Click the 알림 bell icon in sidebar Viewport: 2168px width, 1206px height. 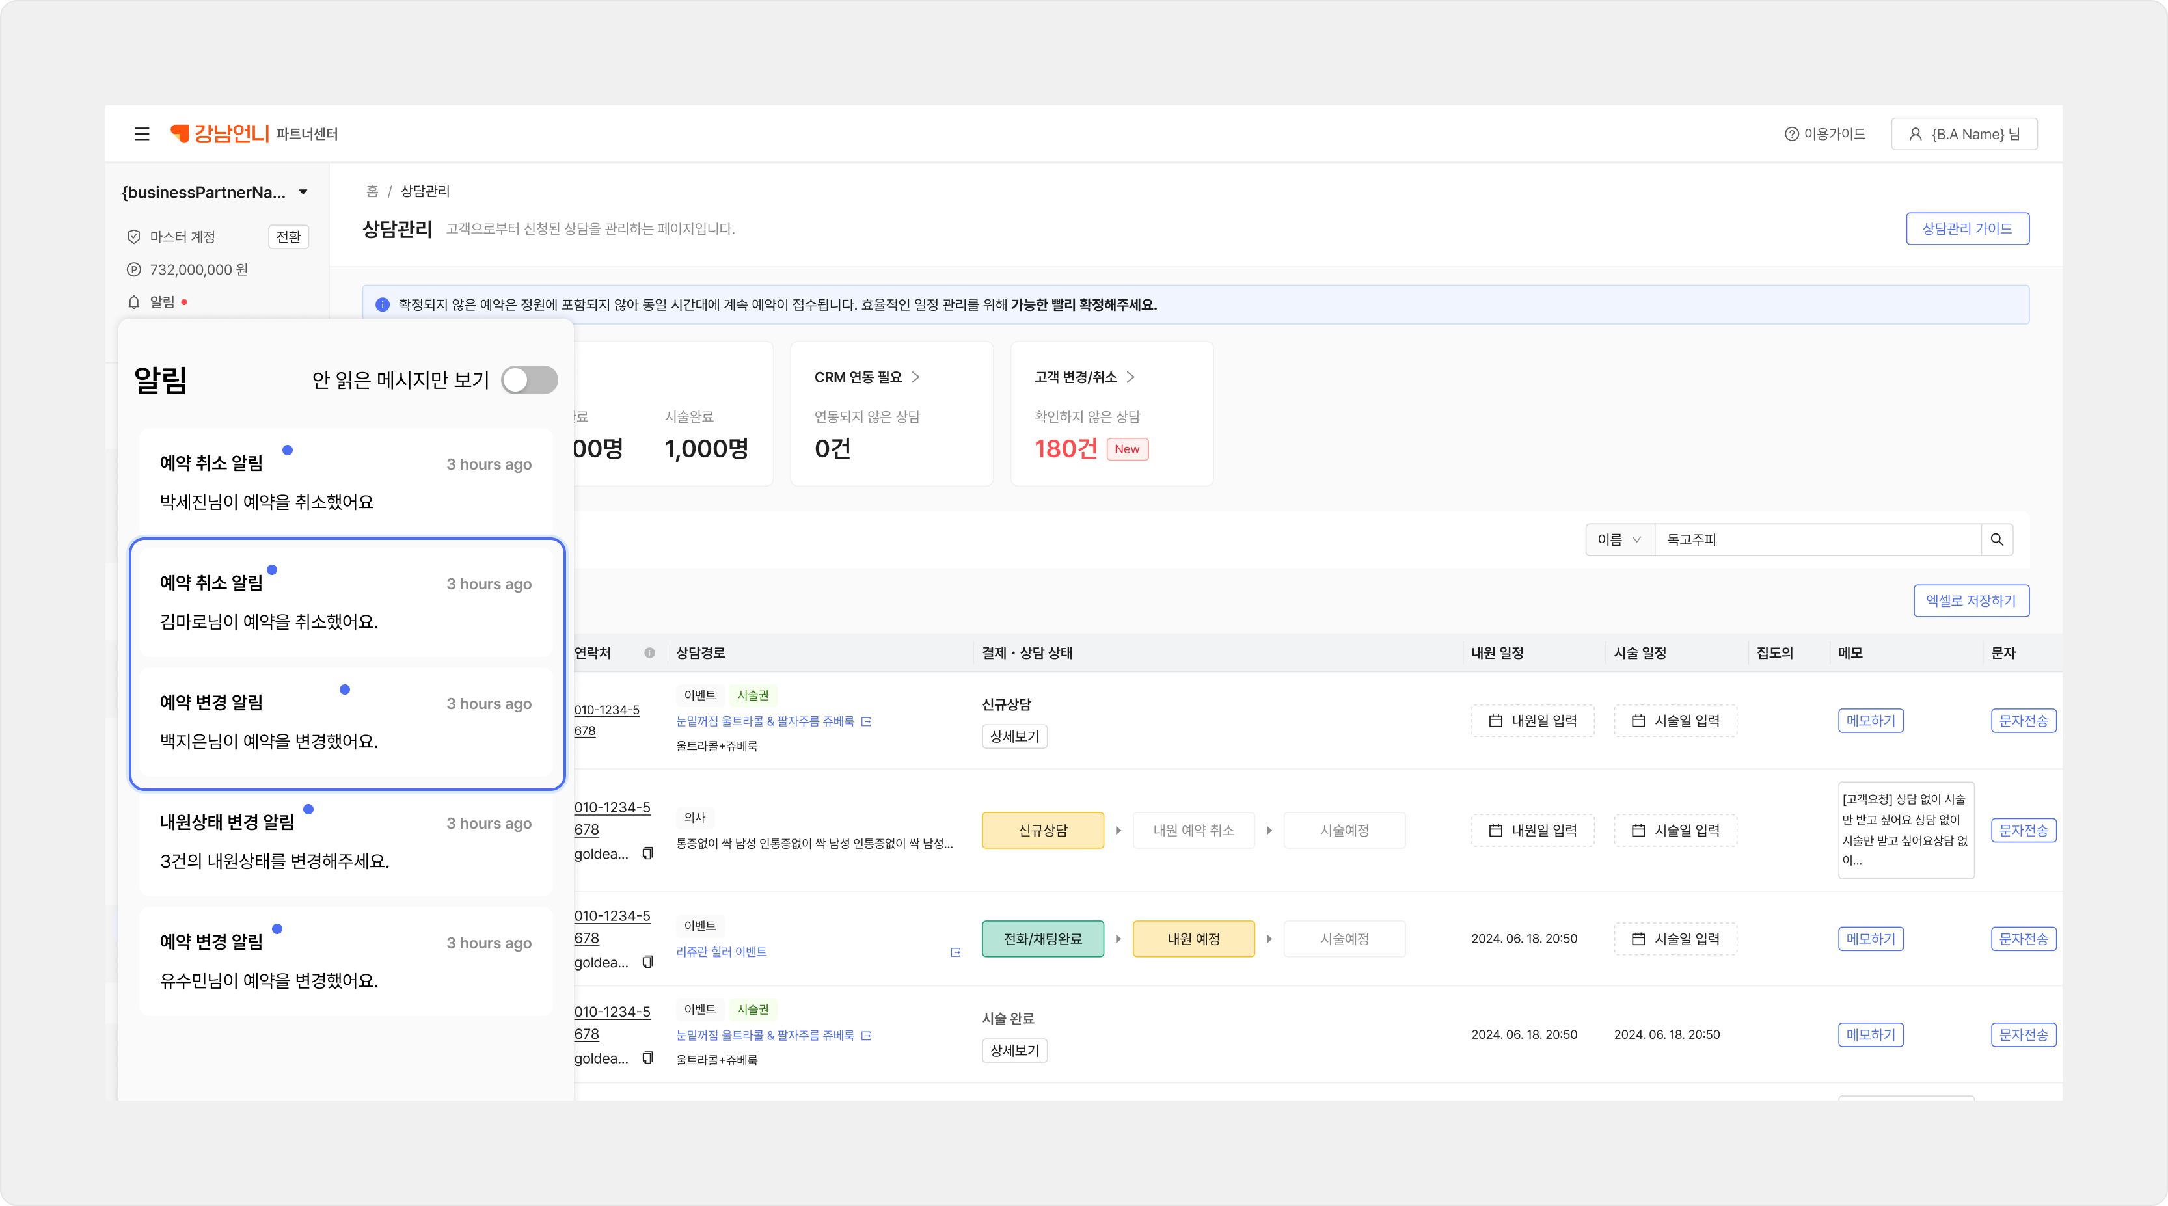[133, 302]
